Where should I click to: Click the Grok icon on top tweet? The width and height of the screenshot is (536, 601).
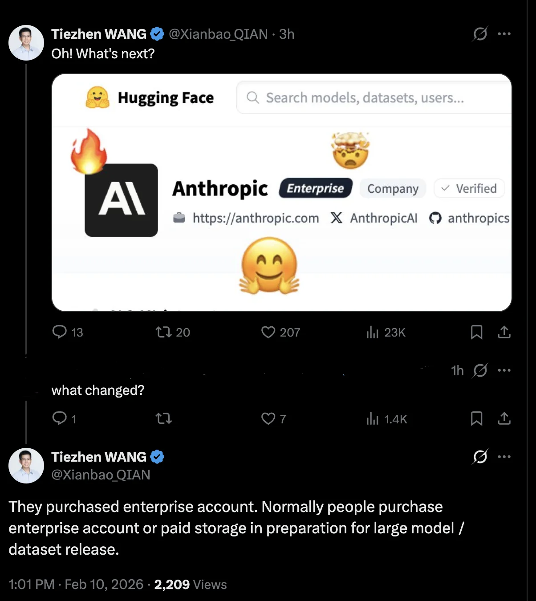pyautogui.click(x=480, y=34)
